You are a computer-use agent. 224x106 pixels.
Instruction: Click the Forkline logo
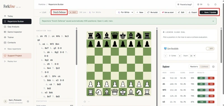pyautogui.click(x=9, y=6)
